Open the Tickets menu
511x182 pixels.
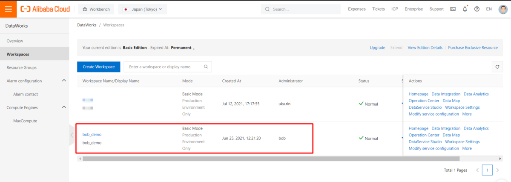click(378, 9)
